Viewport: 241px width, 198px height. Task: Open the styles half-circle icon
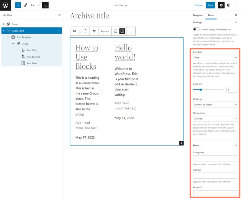228,5
